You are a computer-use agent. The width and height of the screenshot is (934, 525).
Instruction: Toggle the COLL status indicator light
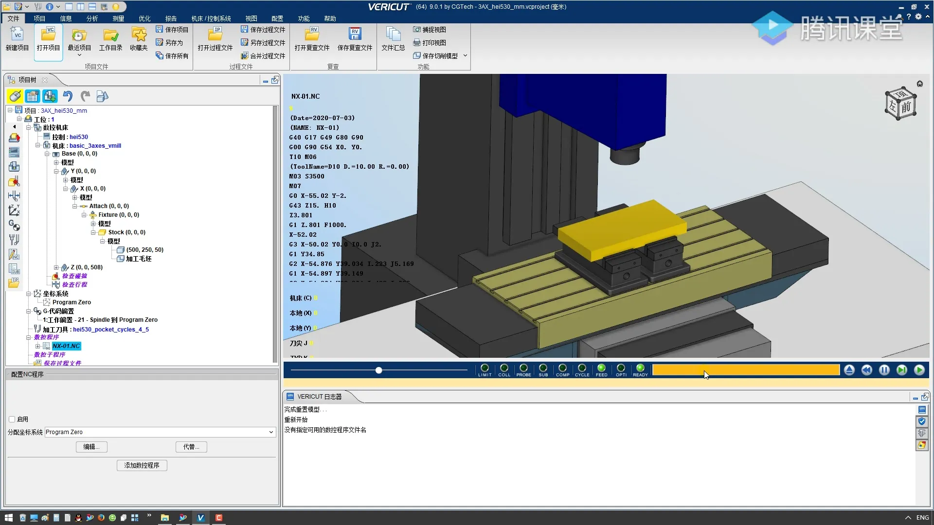pos(504,368)
